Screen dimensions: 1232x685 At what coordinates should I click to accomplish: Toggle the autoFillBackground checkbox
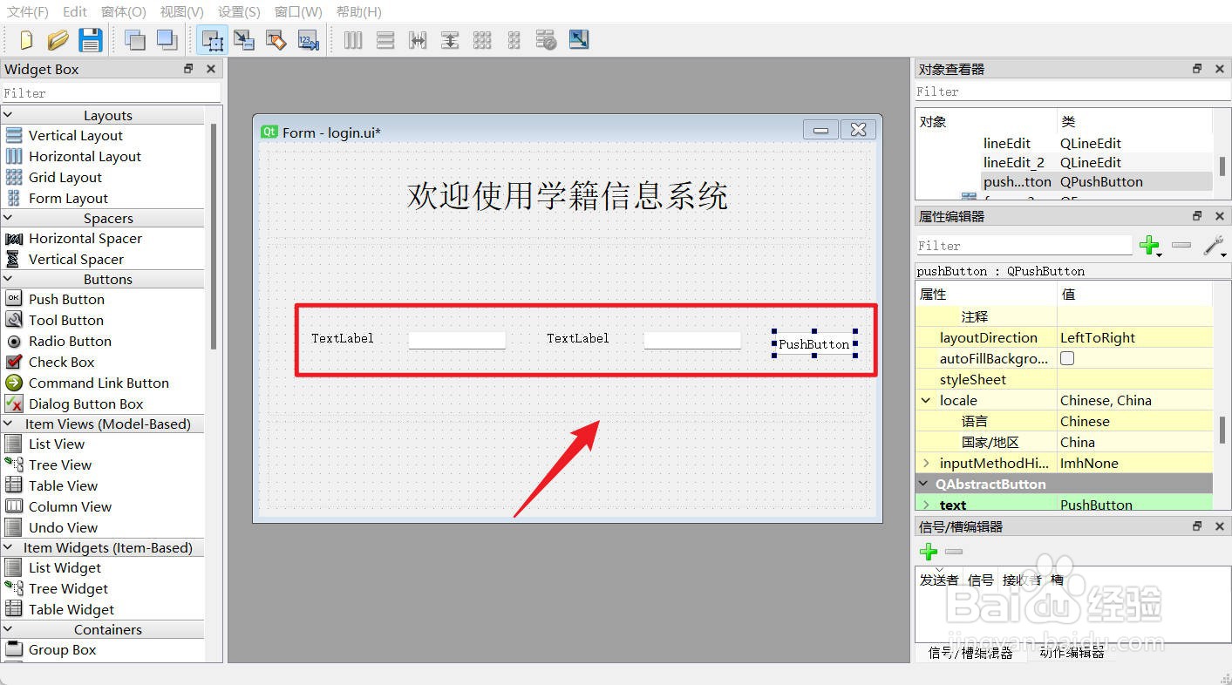[1067, 358]
